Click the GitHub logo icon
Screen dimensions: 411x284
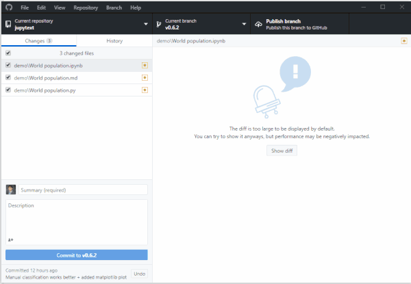coord(9,8)
